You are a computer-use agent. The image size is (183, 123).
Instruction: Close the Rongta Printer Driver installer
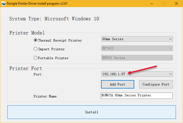(176, 4)
